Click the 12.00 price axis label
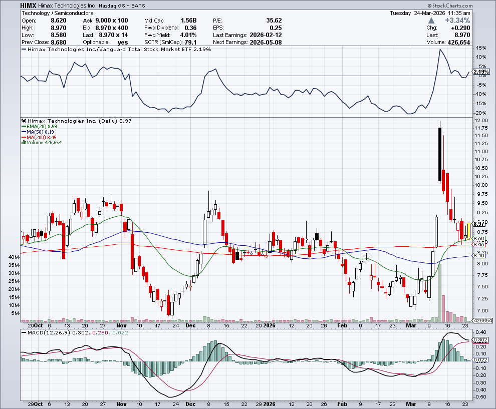 click(481, 121)
